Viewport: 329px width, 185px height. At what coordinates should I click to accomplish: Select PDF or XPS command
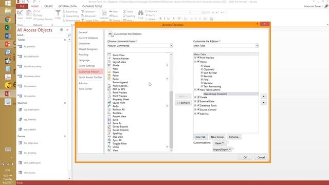click(x=119, y=89)
